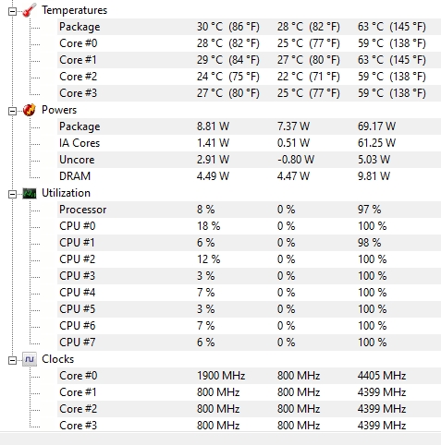Select the IA Cores power row

[249, 143]
